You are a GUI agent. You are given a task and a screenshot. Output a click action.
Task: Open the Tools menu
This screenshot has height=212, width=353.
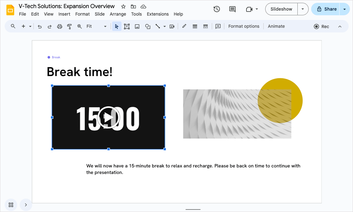pyautogui.click(x=137, y=14)
